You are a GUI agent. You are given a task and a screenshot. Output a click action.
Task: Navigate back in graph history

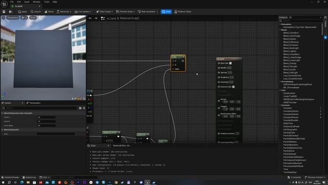pos(90,18)
